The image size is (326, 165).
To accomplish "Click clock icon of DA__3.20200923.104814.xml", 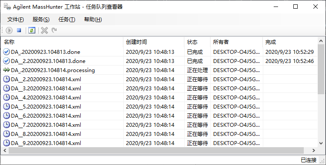I will tap(7, 88).
